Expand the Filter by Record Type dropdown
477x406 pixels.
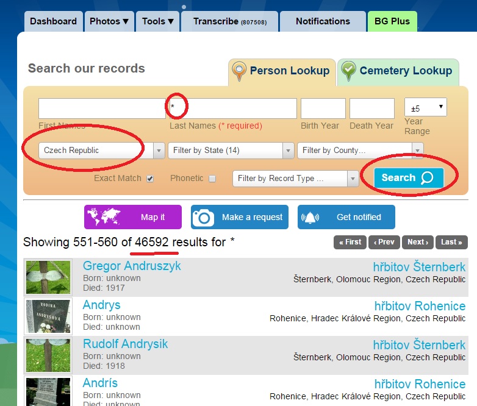point(295,179)
